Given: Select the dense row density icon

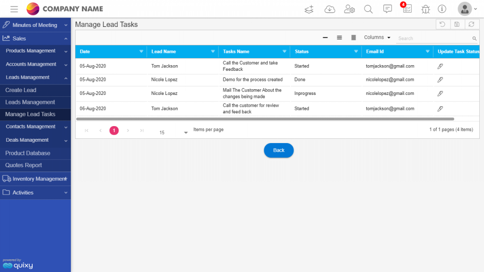Looking at the screenshot, I should pyautogui.click(x=354, y=38).
